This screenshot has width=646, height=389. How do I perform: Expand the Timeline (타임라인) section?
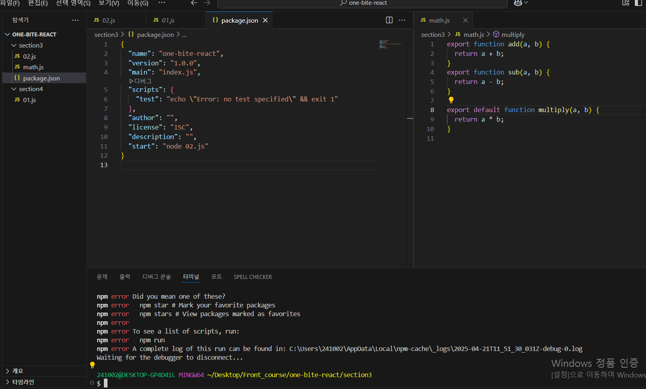(x=44, y=382)
